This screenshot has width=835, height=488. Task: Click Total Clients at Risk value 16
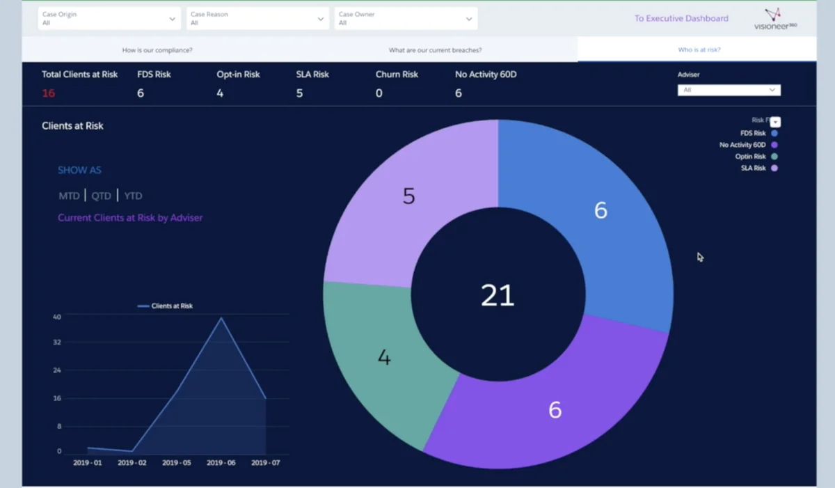click(48, 93)
